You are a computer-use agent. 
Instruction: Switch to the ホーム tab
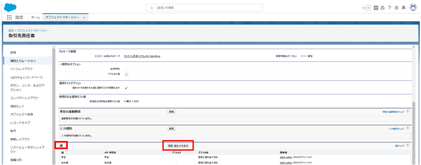(x=36, y=17)
